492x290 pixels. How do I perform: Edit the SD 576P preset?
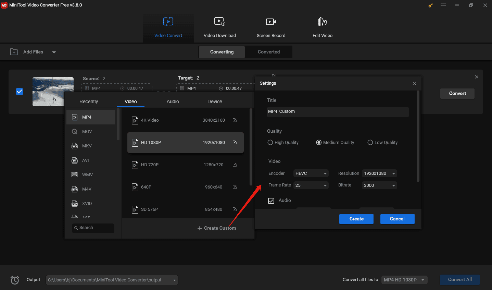[x=235, y=209]
